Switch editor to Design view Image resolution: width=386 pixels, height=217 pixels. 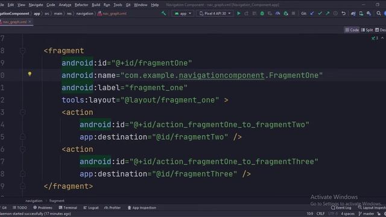click(381, 30)
